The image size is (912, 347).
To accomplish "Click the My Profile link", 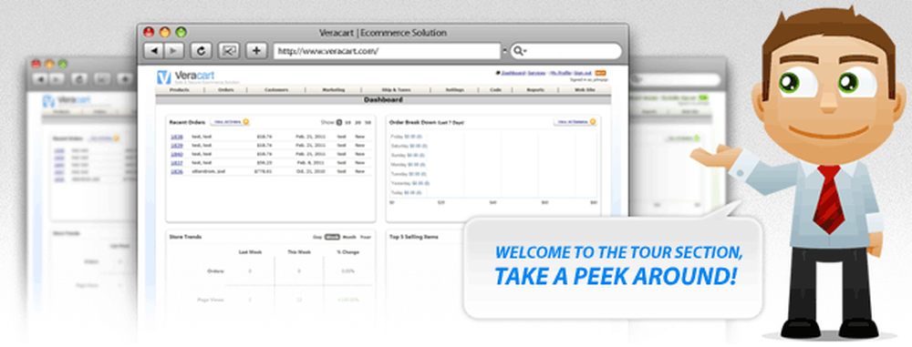I will pos(560,73).
